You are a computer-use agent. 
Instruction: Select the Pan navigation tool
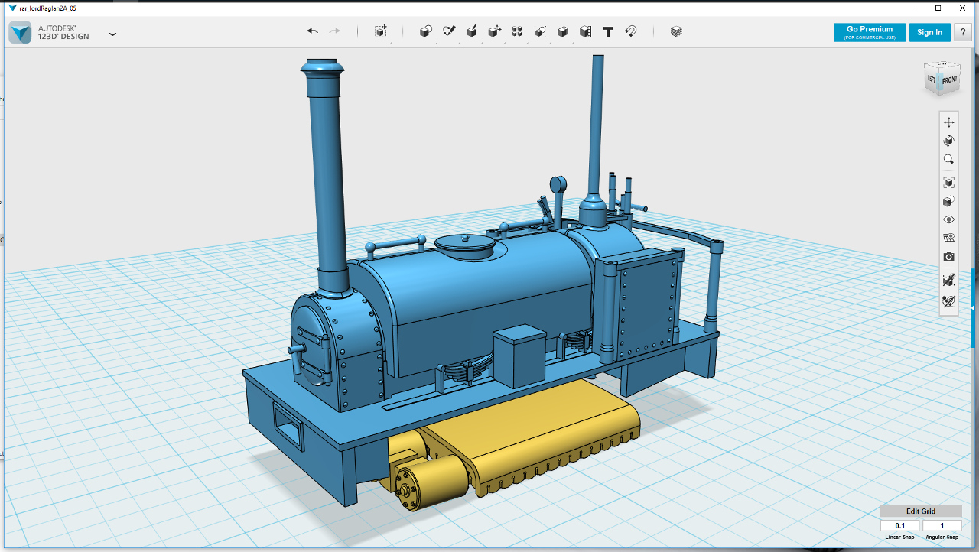pos(948,122)
